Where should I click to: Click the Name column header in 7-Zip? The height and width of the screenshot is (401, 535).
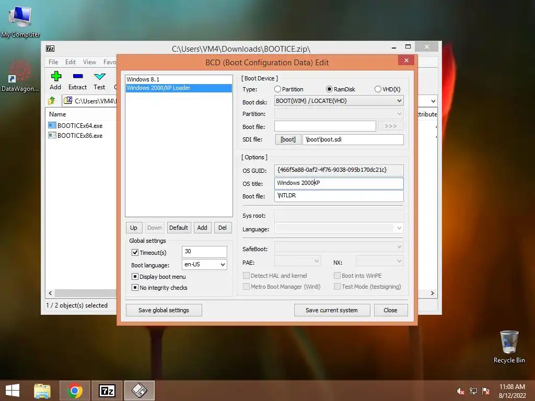coord(57,114)
